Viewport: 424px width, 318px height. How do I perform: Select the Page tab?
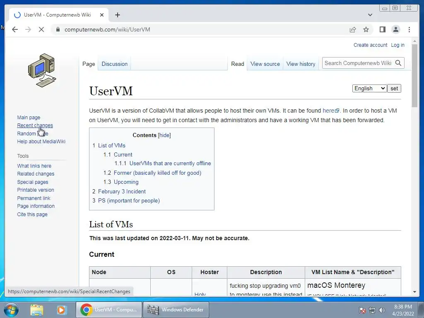(x=89, y=64)
